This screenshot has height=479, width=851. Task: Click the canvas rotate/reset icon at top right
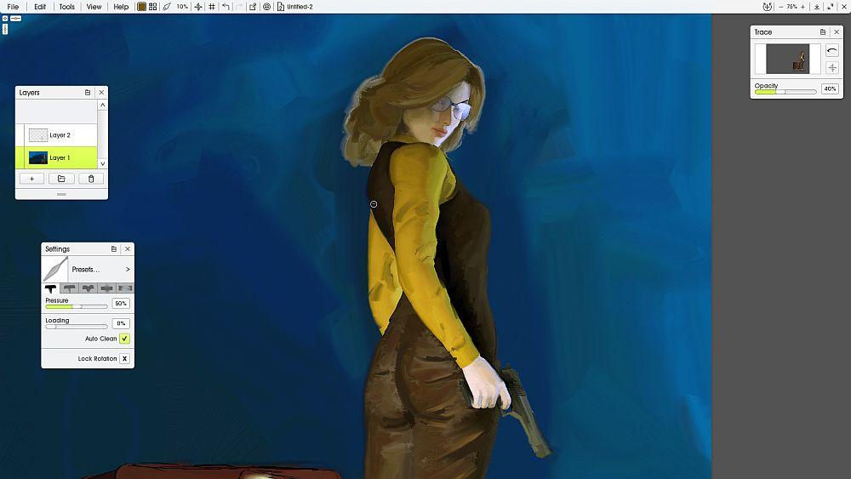[767, 7]
